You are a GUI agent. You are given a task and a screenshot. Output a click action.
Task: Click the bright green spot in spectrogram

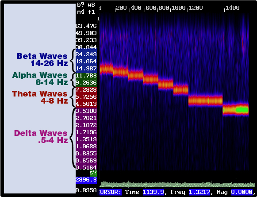tap(242, 110)
